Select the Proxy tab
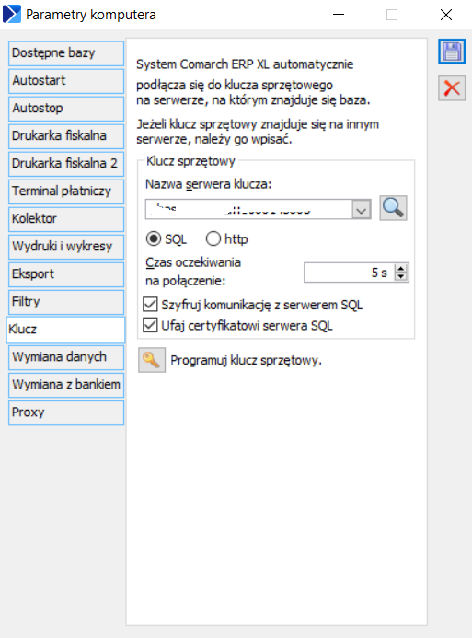472x638 pixels. click(66, 412)
